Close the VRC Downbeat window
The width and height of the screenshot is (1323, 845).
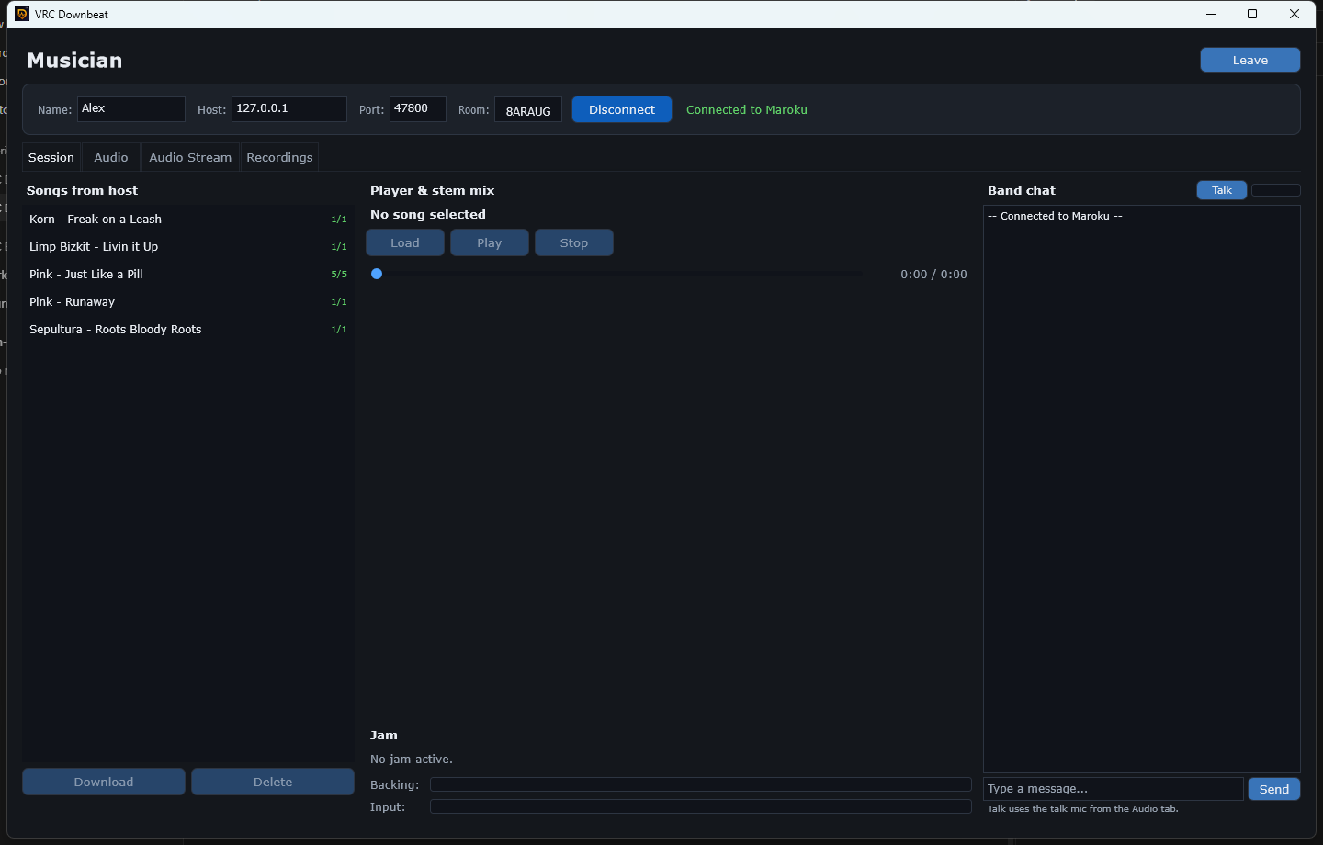1295,14
